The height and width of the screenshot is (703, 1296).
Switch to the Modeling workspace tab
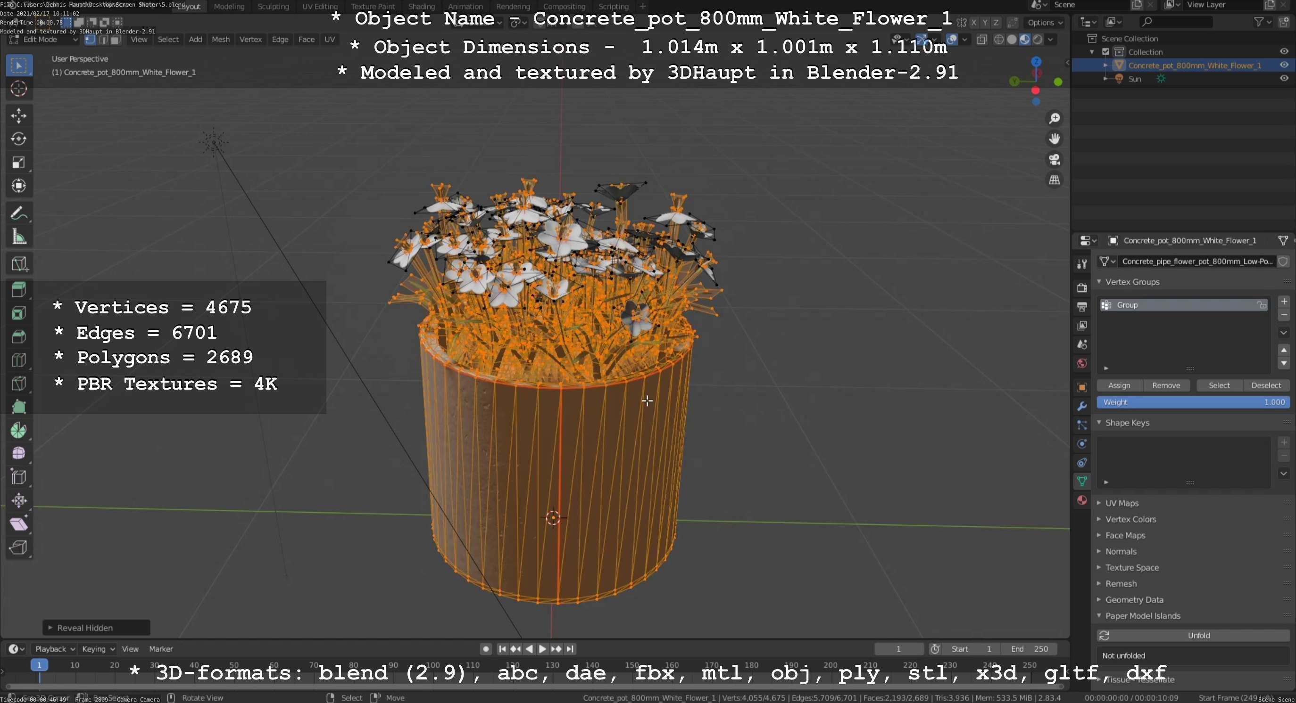pos(229,7)
